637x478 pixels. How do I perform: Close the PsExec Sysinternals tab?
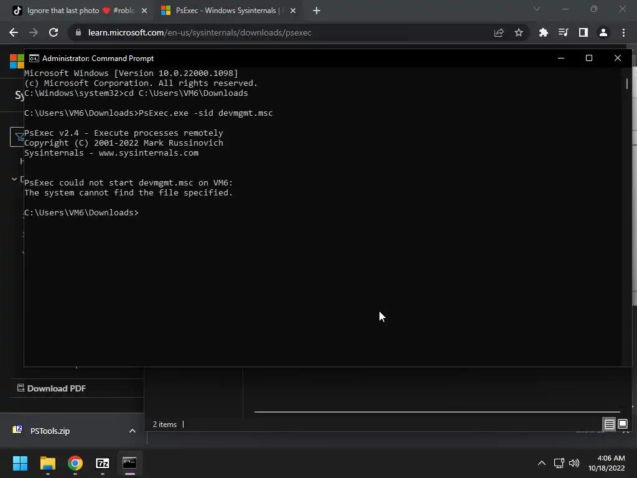pos(293,11)
